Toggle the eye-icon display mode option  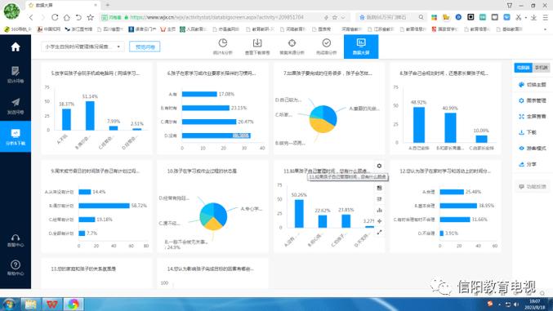coord(533,148)
